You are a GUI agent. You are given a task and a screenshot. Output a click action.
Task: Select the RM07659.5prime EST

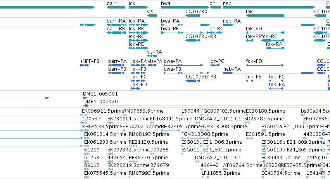coord(125,115)
